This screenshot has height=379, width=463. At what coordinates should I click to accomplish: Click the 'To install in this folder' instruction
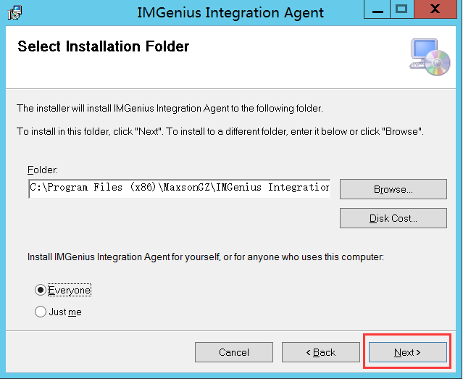tap(220, 132)
